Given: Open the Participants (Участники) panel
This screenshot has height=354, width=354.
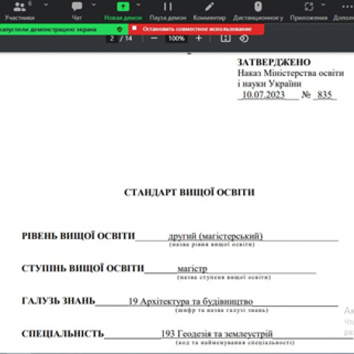Looking at the screenshot, I should 20,10.
